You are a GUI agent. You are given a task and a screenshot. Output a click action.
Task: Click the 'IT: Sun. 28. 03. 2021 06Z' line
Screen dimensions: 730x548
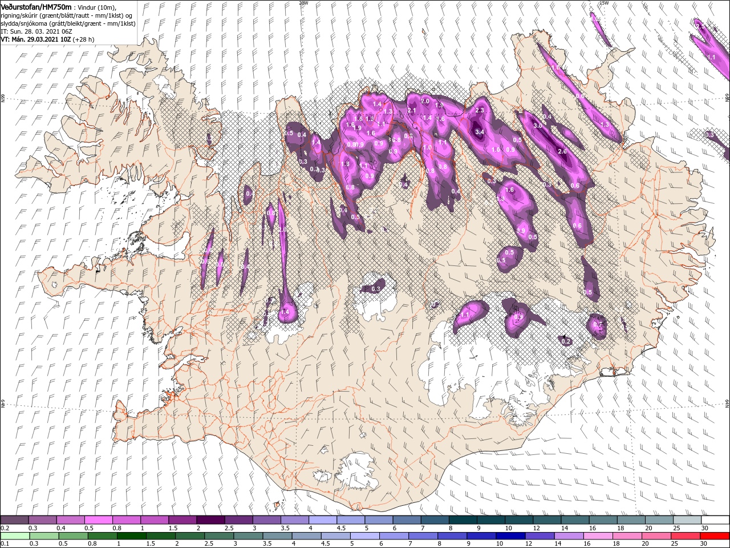pos(37,31)
